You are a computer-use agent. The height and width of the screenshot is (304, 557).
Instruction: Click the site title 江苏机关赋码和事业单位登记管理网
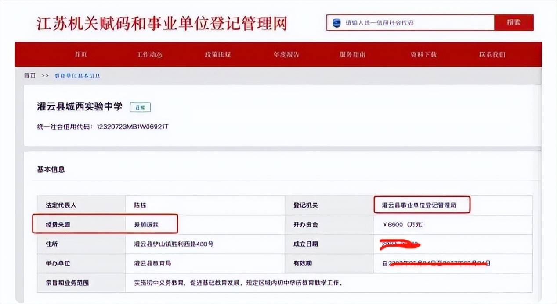coord(162,23)
